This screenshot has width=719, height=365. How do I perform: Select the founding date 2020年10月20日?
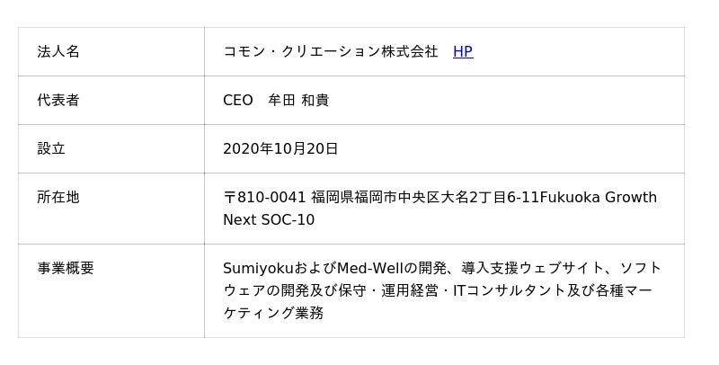pyautogui.click(x=280, y=149)
